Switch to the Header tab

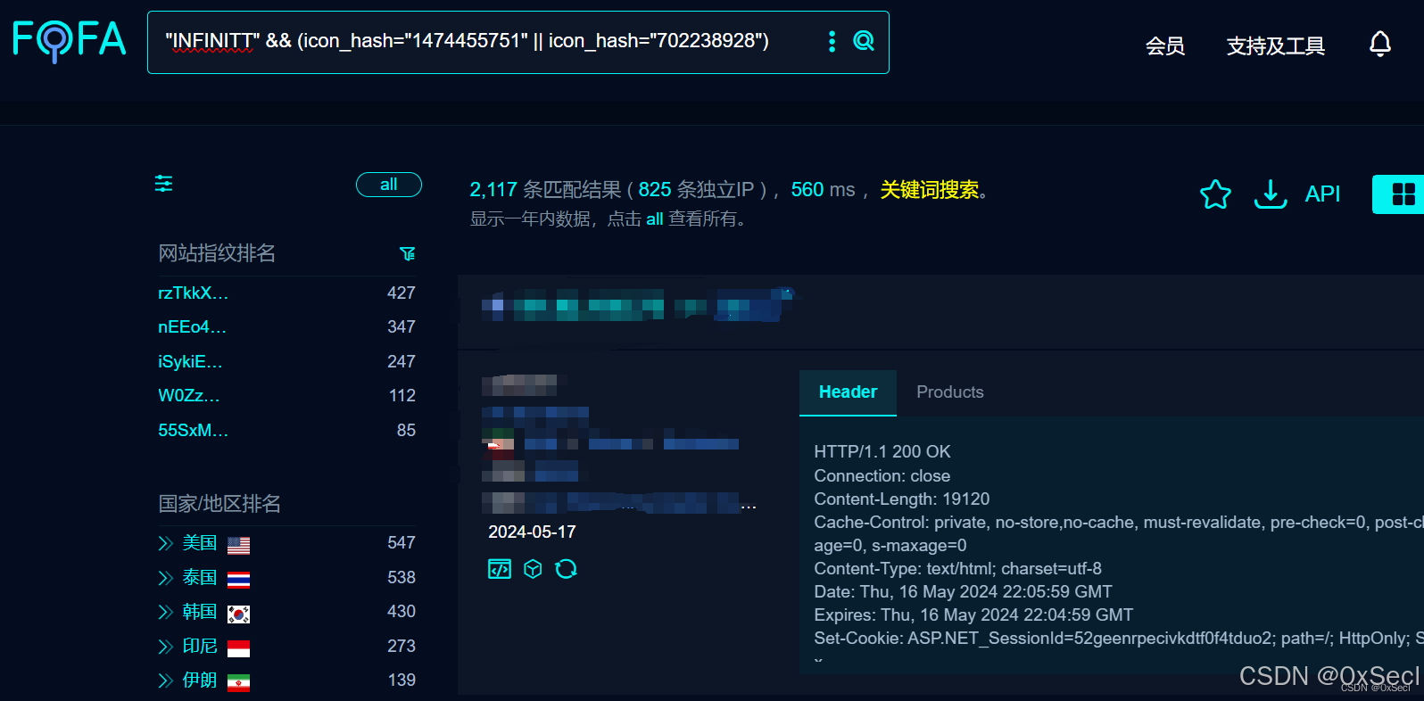click(x=848, y=392)
